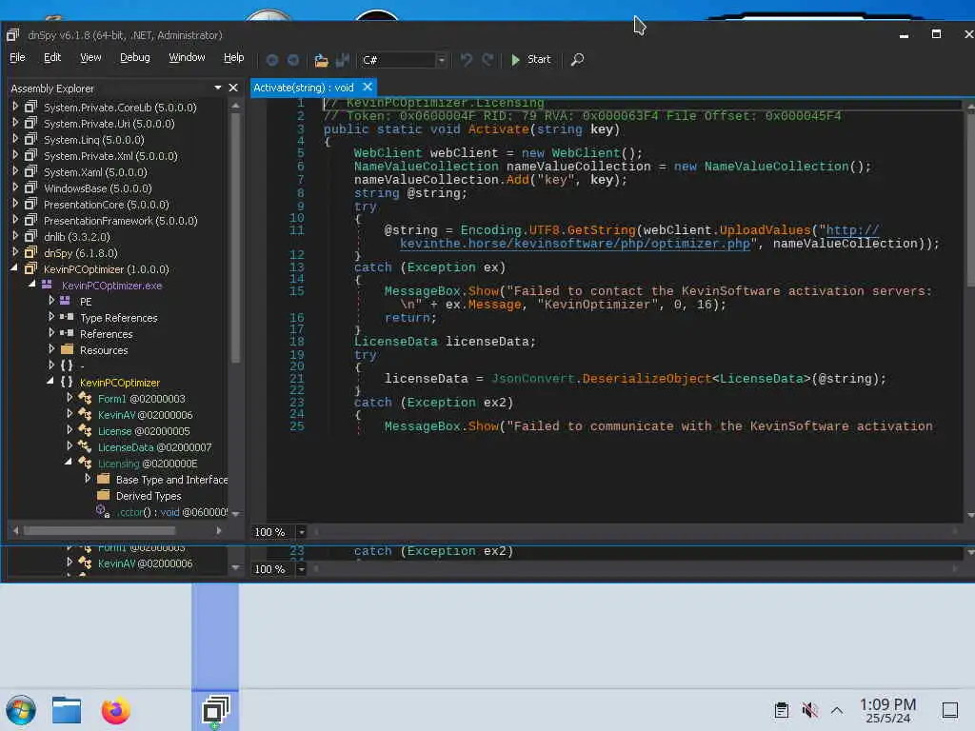Expand the dnlib (3.3.2.0) node
Viewport: 975px width, 731px height.
click(x=15, y=236)
